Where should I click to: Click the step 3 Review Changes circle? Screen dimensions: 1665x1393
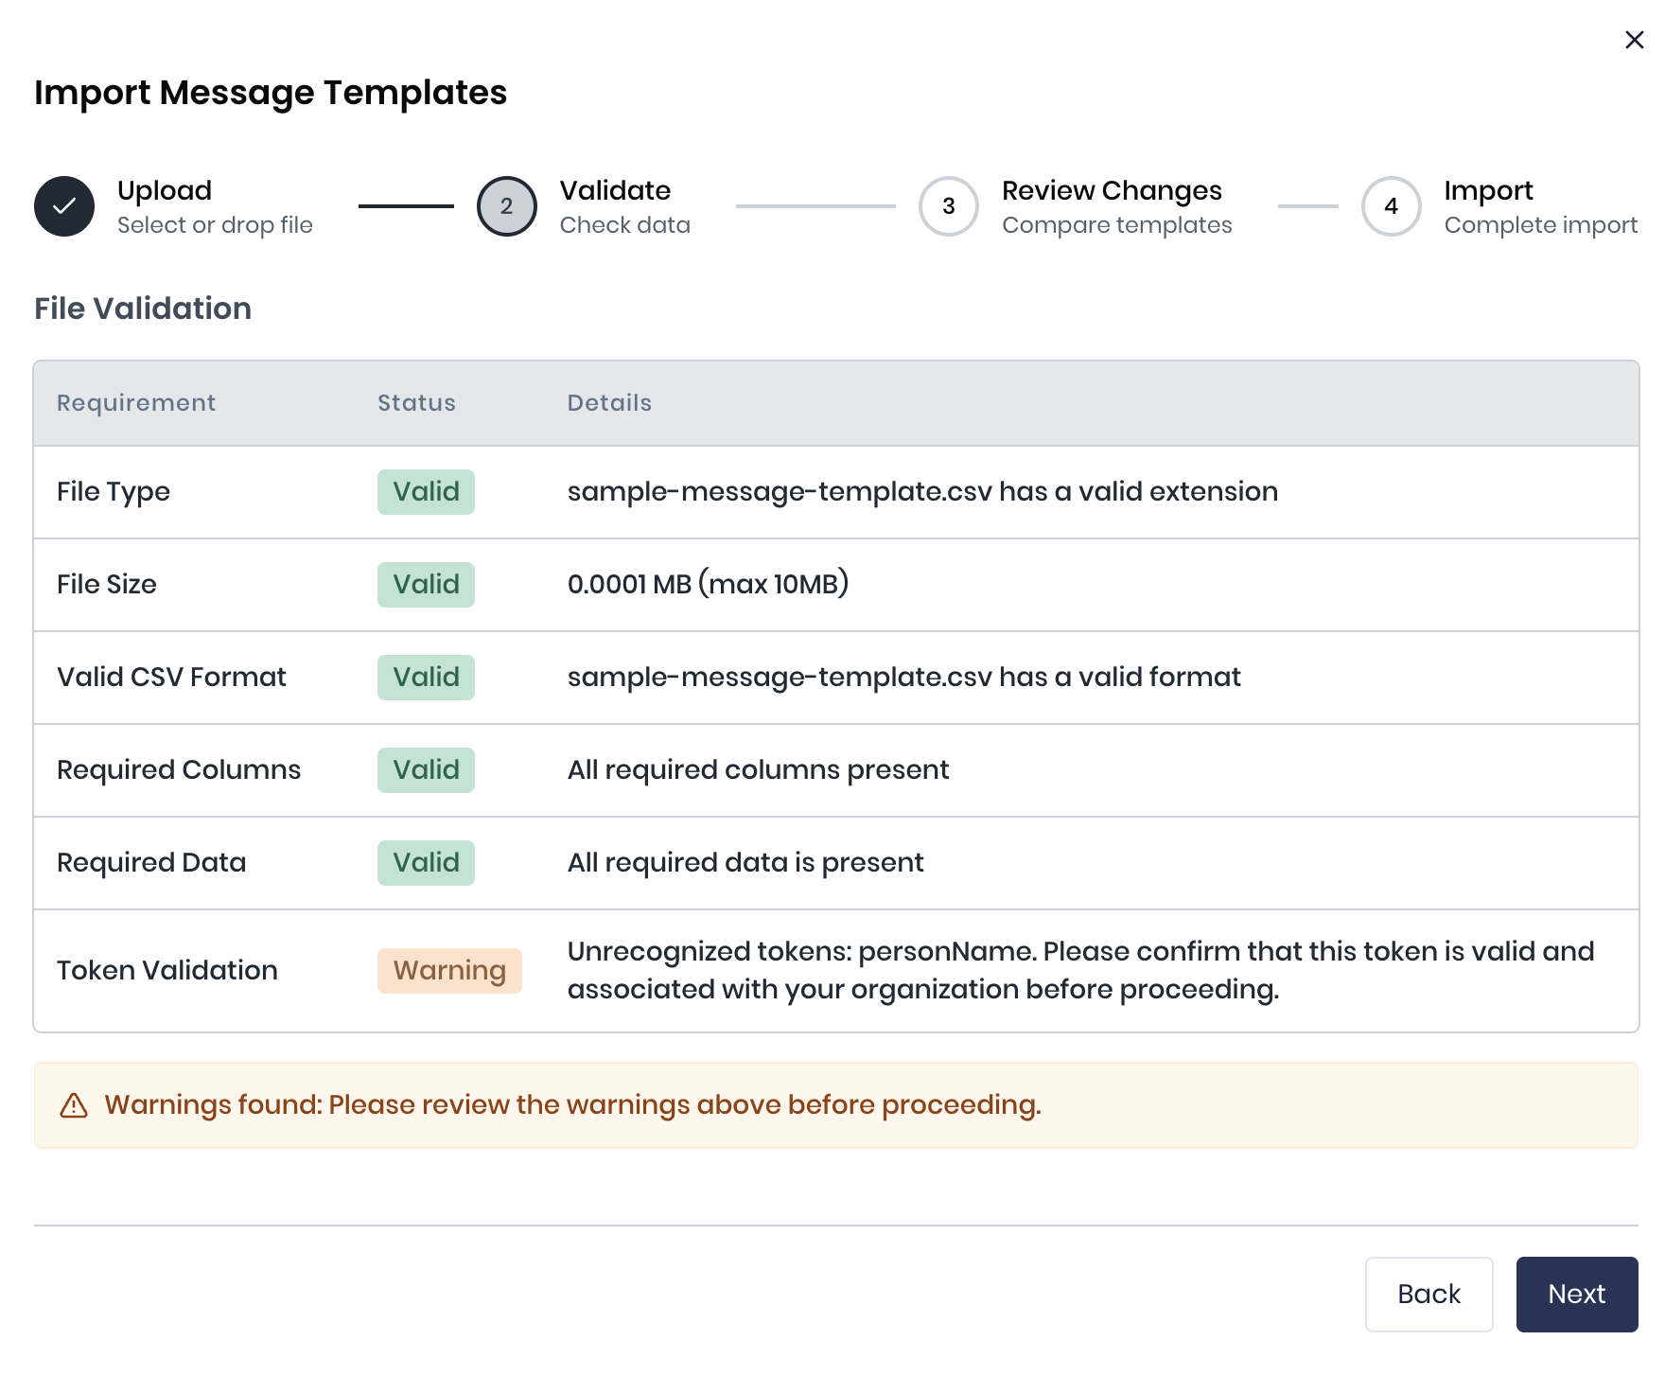click(x=949, y=206)
